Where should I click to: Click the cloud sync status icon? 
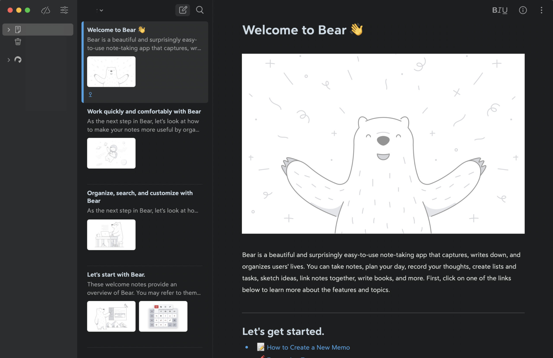pos(46,10)
